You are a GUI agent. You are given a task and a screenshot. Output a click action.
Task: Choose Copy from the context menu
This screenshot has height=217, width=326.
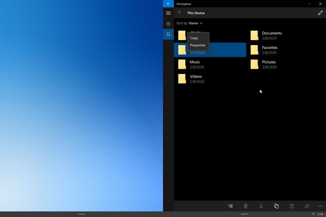tap(194, 38)
